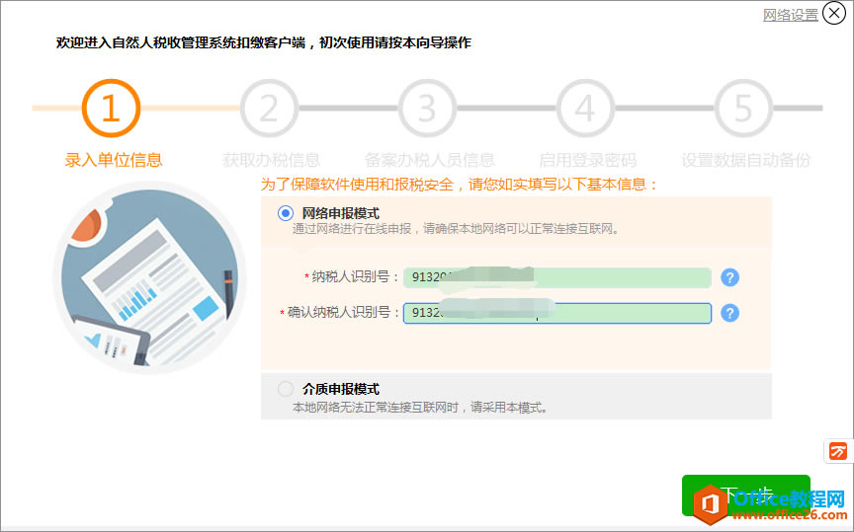
Task: Select step 5 设置数据自动备份 circle
Action: pyautogui.click(x=743, y=109)
